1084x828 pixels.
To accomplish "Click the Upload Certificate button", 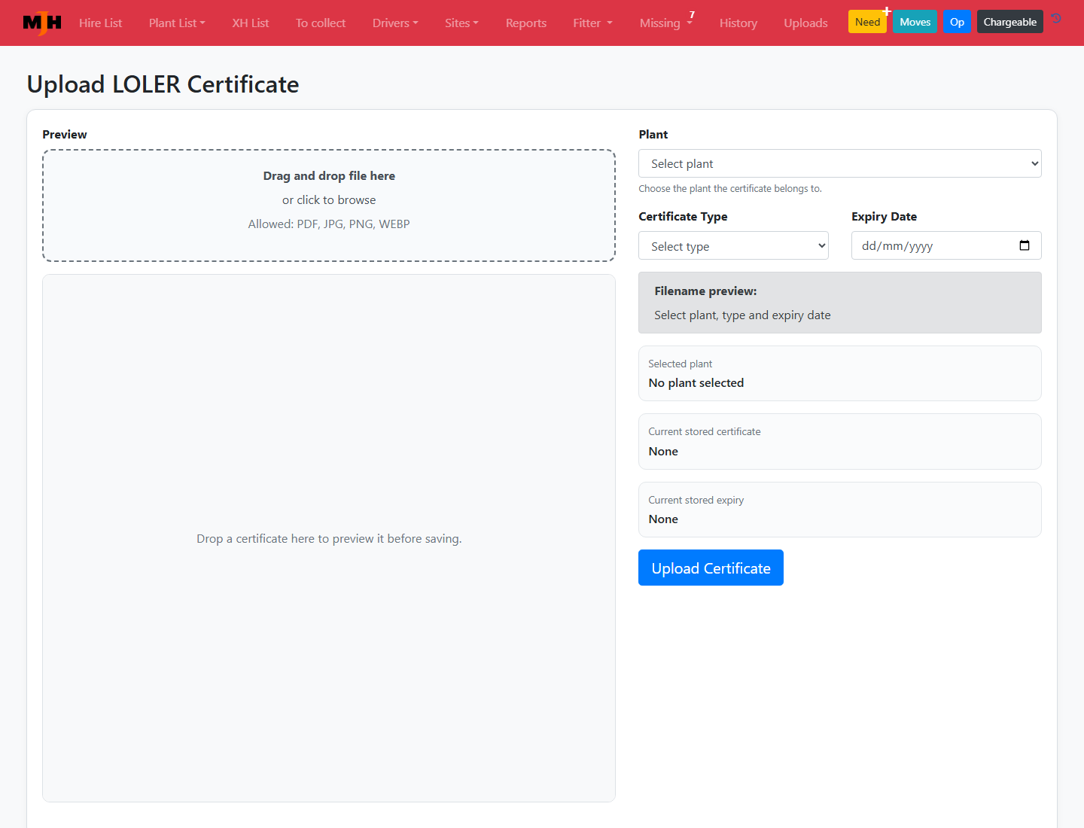I will click(711, 568).
